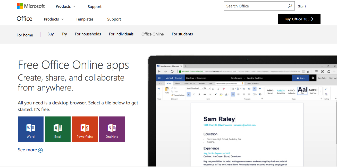Open the Word Online tile

pos(31,129)
